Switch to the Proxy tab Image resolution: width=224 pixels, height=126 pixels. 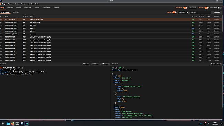tap(2, 8)
